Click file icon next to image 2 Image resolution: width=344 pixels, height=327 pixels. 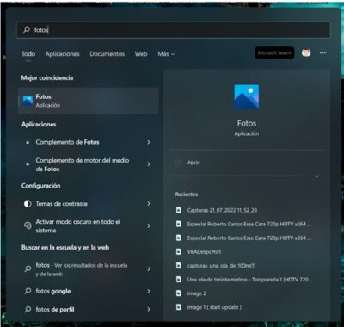pos(179,293)
